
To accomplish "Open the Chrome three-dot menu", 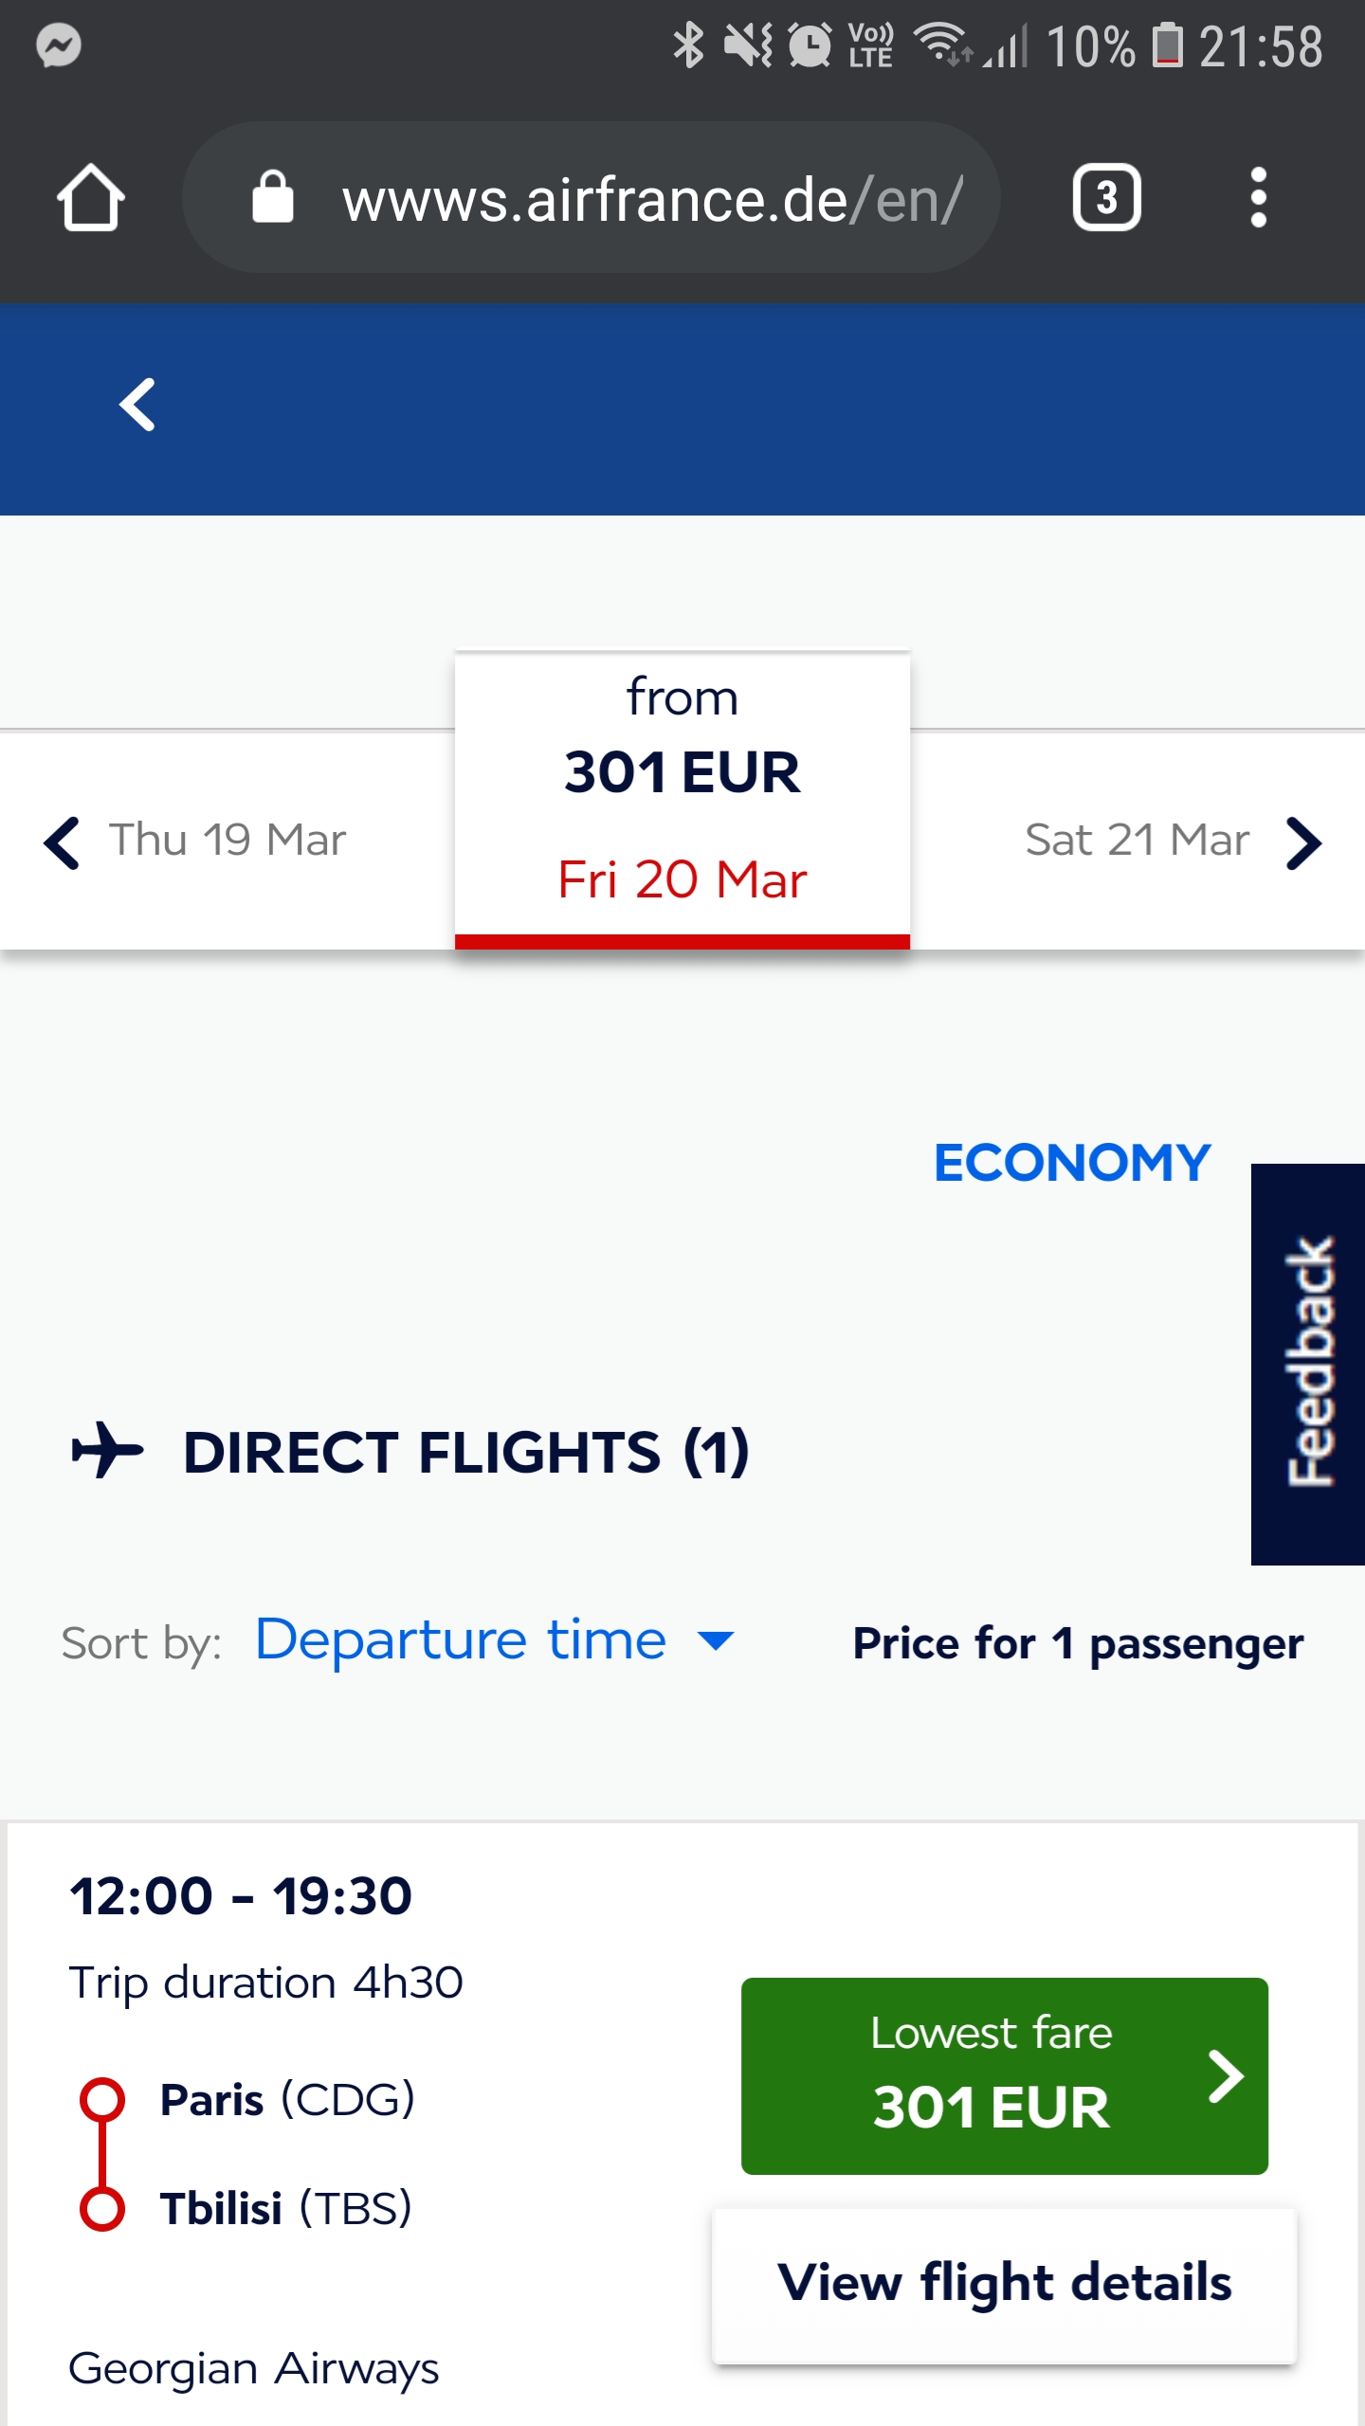I will tap(1258, 198).
